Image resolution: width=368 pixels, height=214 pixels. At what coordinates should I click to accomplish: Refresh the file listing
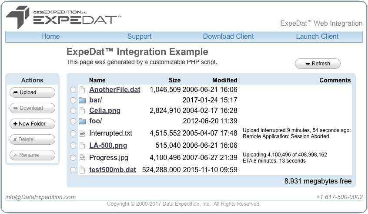coord(318,64)
